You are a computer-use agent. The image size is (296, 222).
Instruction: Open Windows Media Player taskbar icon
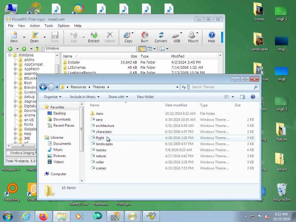[79, 216]
